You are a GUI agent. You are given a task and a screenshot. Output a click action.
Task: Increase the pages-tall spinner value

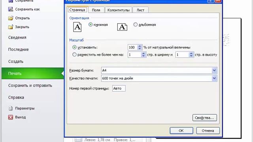coord(191,53)
